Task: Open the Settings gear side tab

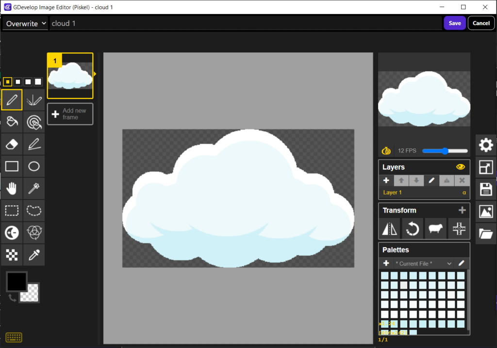Action: pos(486,145)
